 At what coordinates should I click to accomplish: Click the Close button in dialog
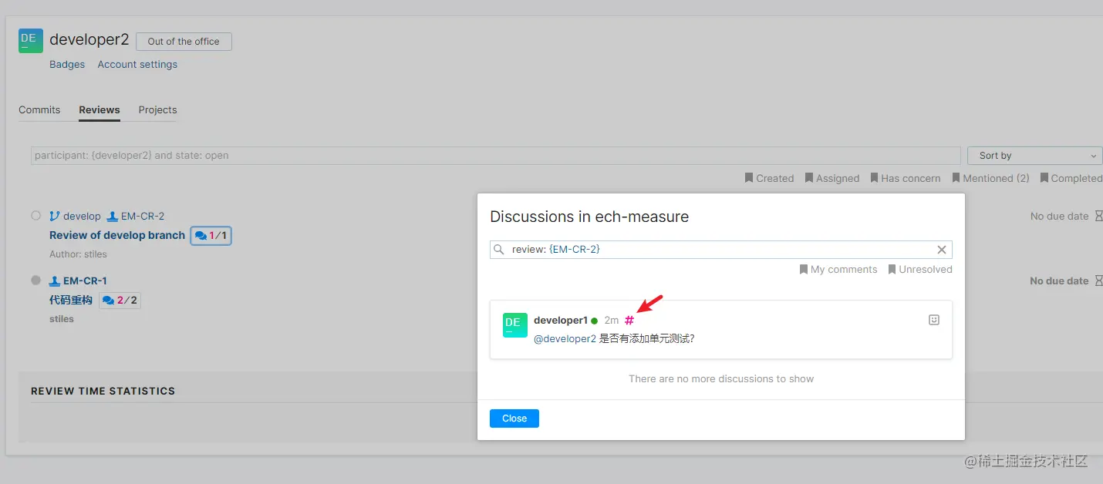pos(514,418)
